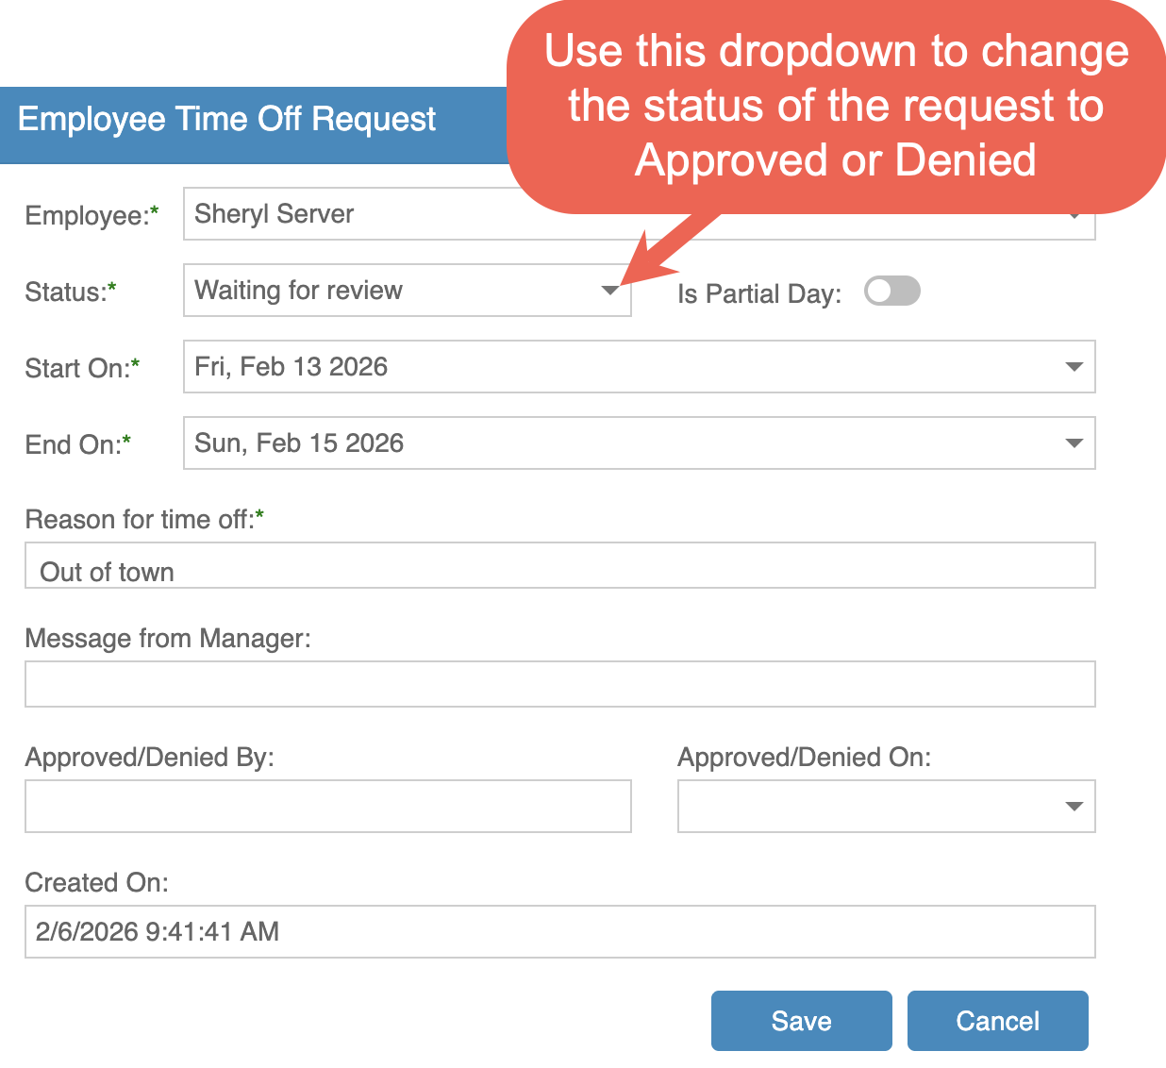The image size is (1166, 1068).
Task: Click the Is Partial Day label
Action: (758, 294)
